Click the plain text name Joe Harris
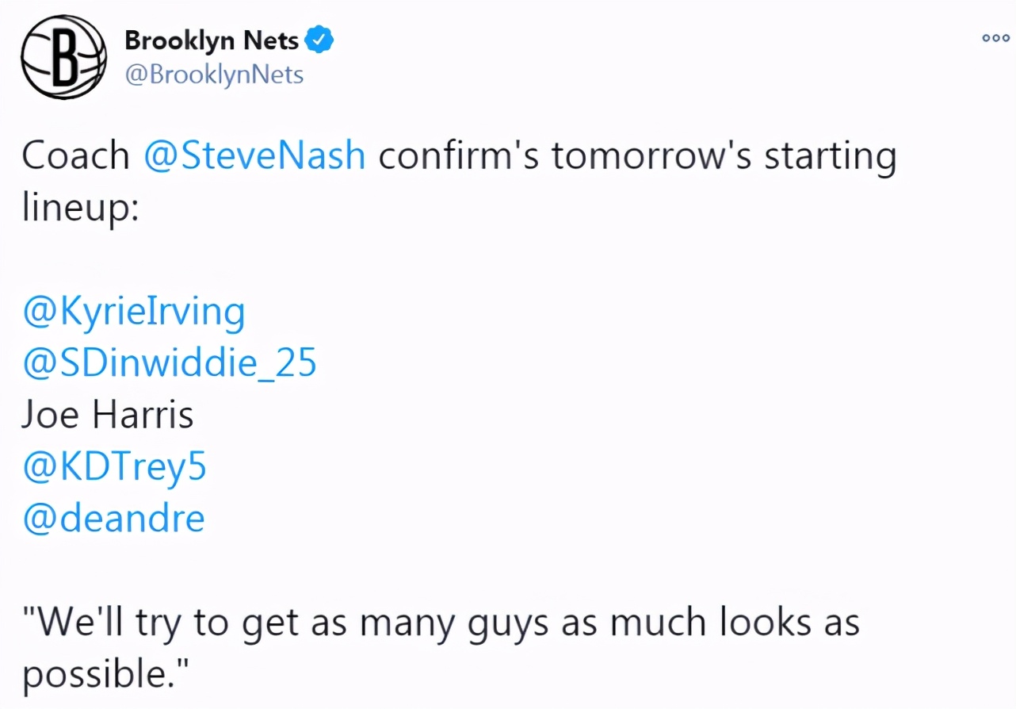The image size is (1016, 709). point(108,415)
